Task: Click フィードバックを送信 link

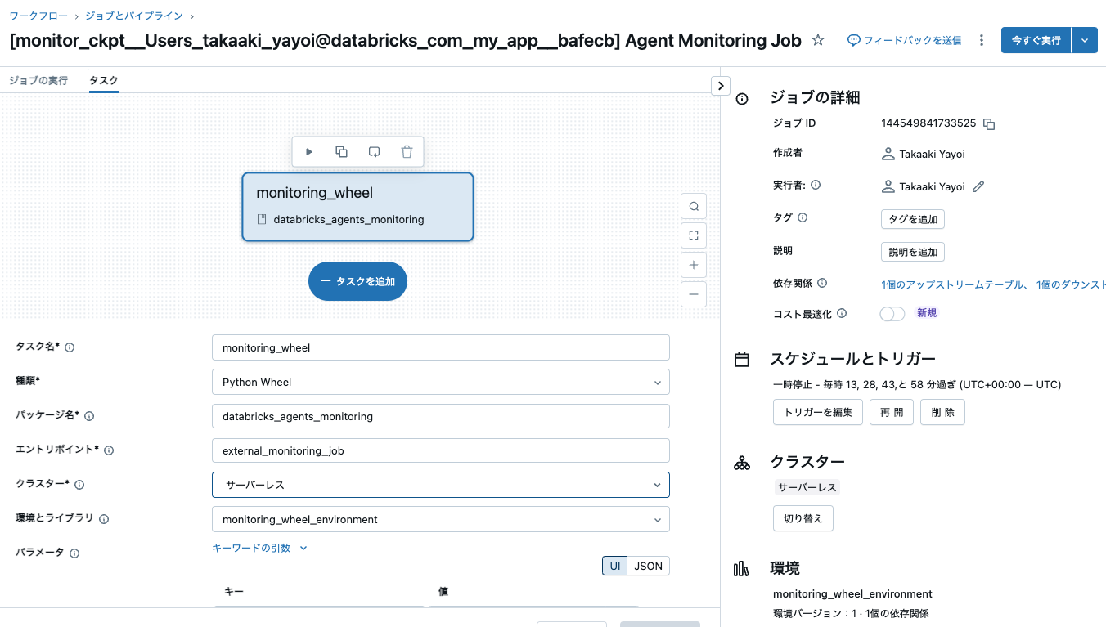Action: [904, 40]
